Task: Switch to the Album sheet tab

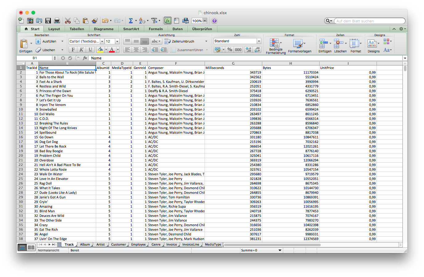Action: (x=85, y=244)
